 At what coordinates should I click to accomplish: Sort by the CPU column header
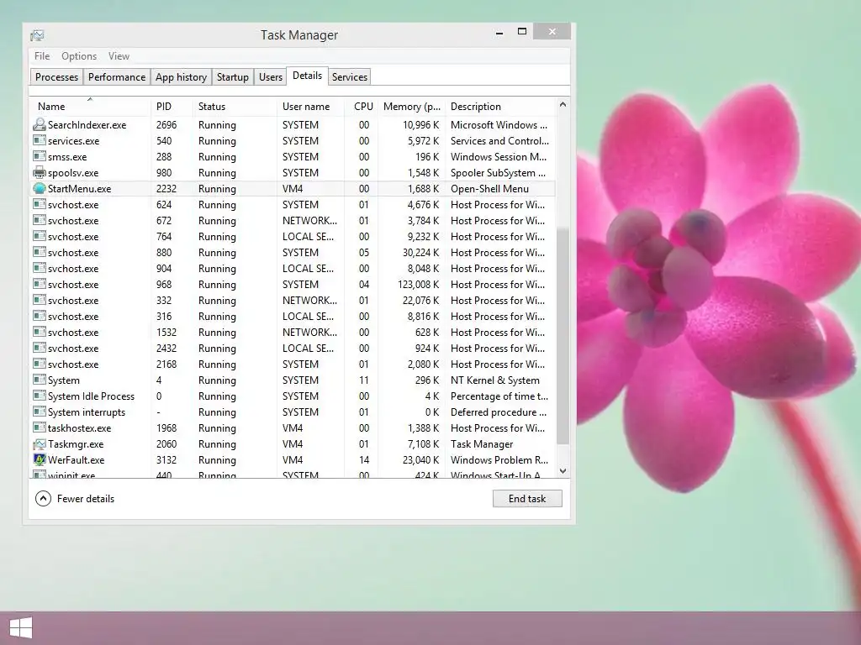[362, 106]
